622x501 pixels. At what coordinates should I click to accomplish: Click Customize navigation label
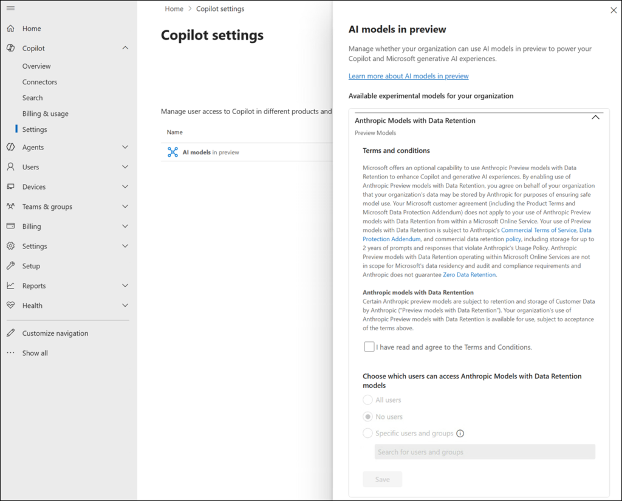pyautogui.click(x=55, y=333)
